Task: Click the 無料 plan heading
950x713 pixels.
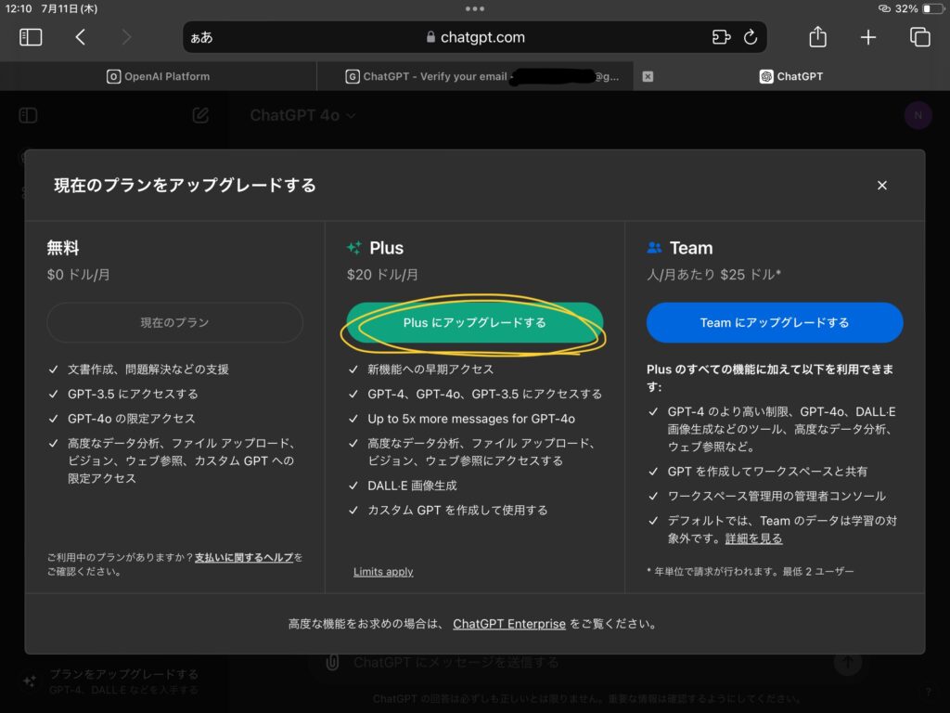Action: click(x=63, y=247)
